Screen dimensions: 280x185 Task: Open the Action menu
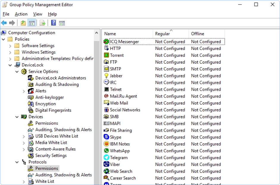click(x=21, y=14)
